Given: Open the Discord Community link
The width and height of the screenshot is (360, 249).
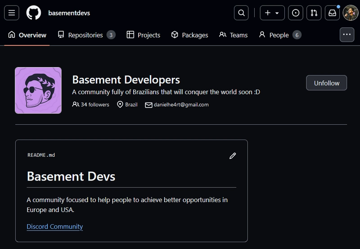Looking at the screenshot, I should (54, 226).
